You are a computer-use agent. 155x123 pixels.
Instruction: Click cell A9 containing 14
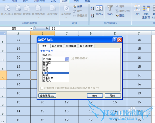pyautogui.click(x=18, y=111)
